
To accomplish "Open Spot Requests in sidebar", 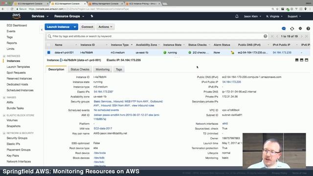I will click(16, 73).
